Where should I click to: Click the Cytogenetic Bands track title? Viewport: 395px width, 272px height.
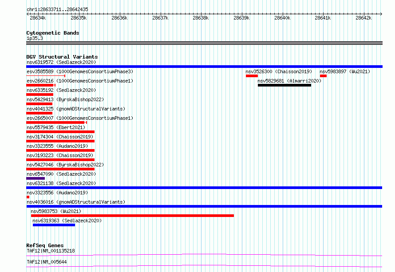[53, 33]
